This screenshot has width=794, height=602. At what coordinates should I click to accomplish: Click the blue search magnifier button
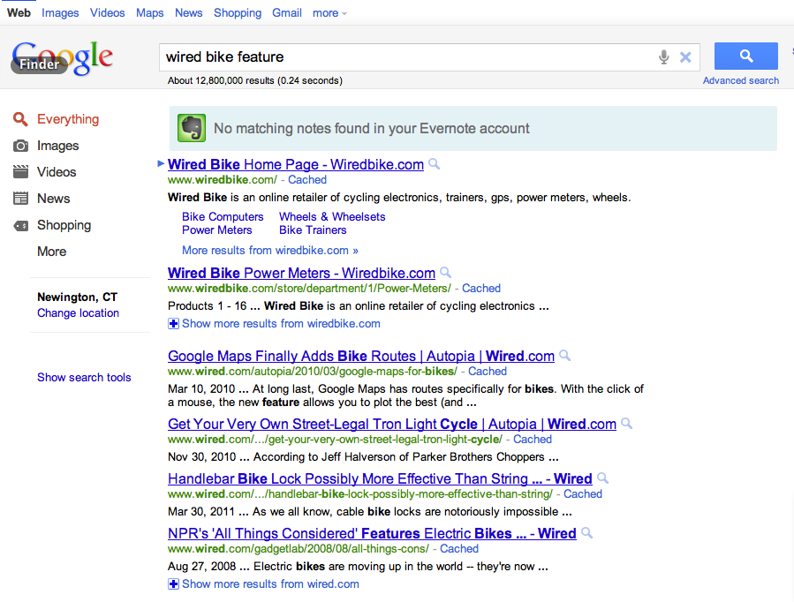click(745, 56)
